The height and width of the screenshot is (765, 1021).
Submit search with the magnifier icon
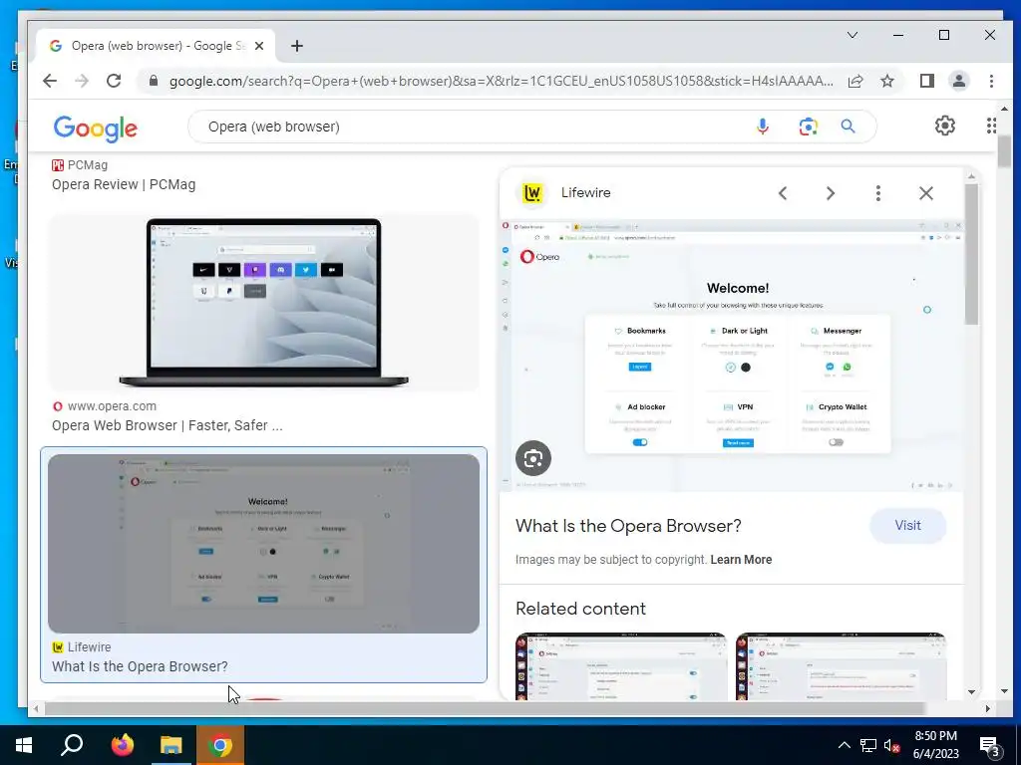848,127
